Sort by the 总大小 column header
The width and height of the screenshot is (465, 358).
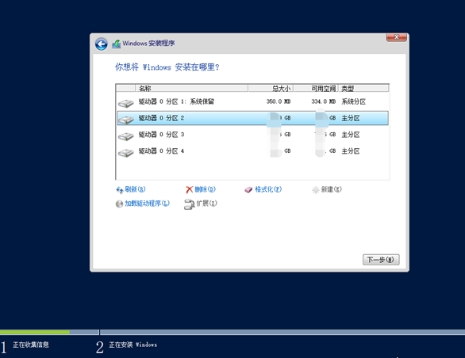point(271,88)
